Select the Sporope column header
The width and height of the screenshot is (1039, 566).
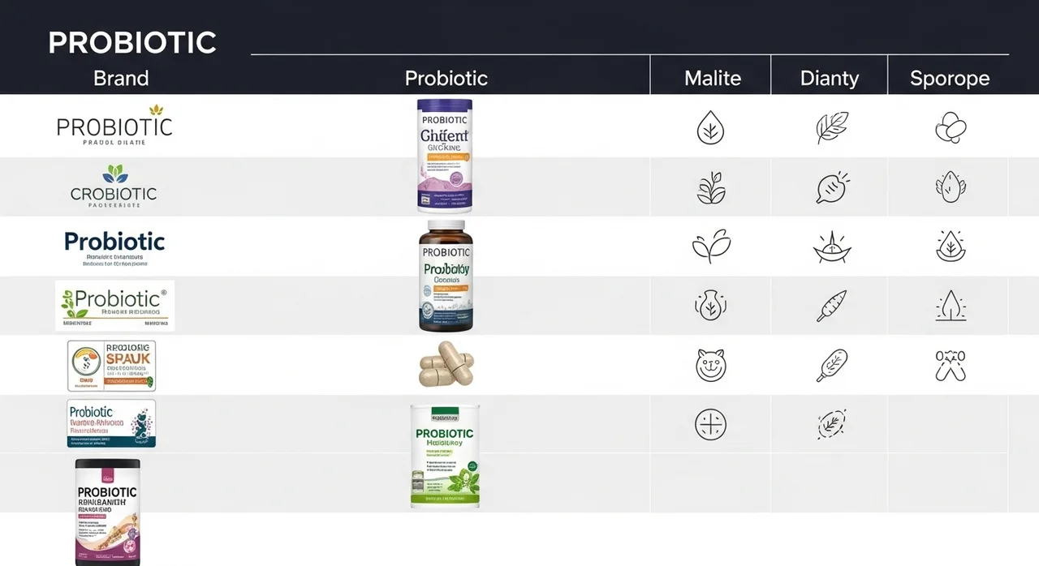(950, 78)
